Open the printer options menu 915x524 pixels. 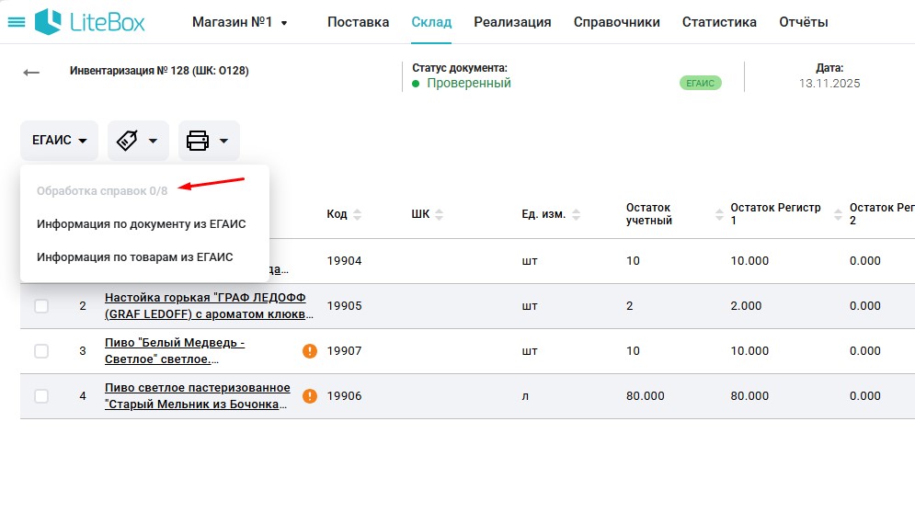pos(209,141)
